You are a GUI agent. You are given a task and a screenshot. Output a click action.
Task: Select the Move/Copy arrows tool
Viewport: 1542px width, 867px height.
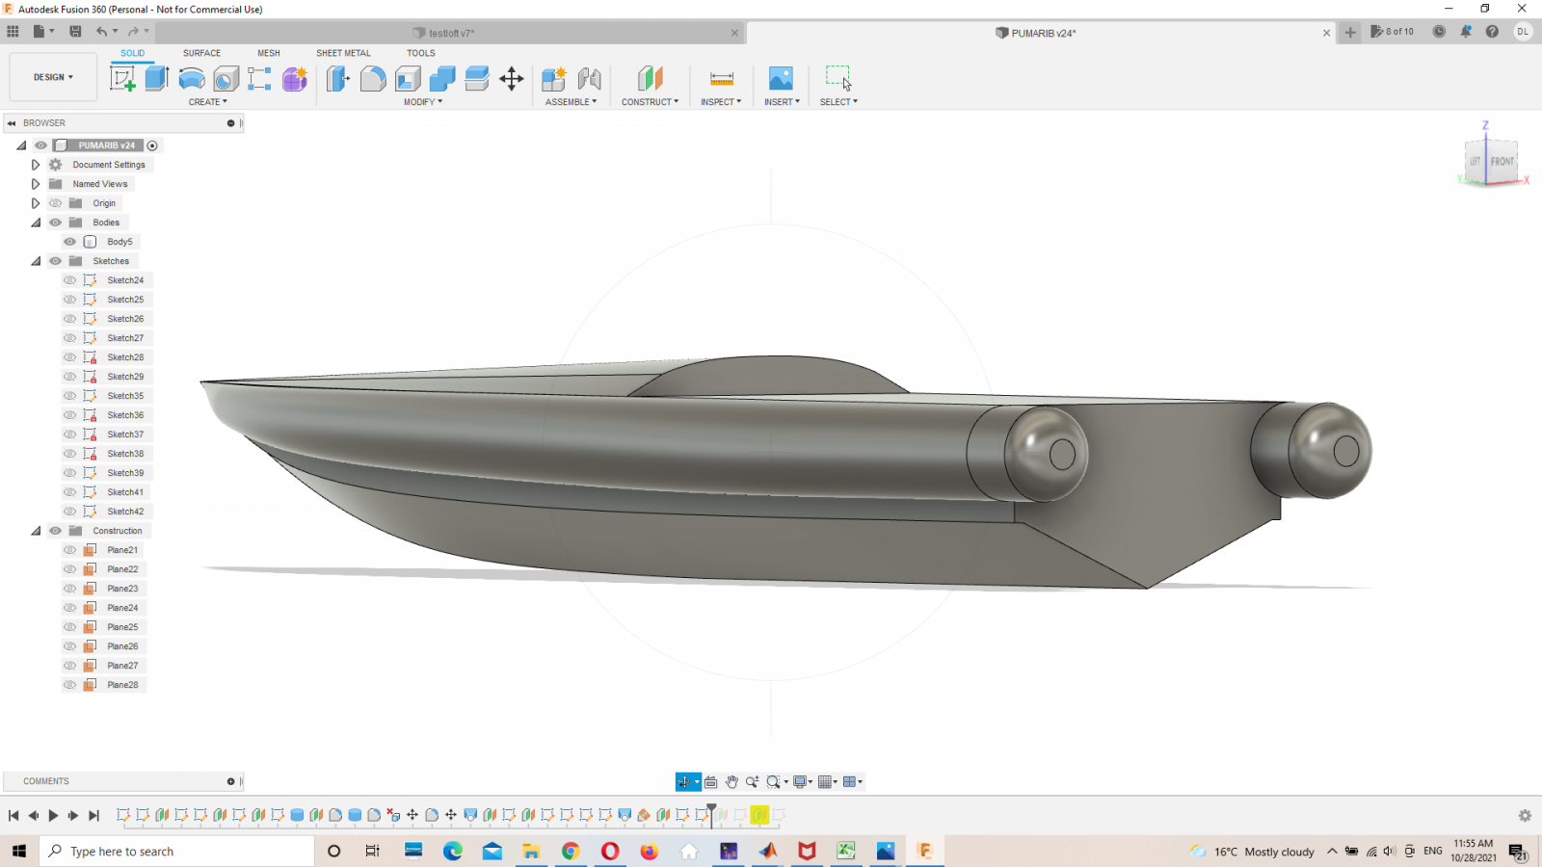pyautogui.click(x=512, y=78)
